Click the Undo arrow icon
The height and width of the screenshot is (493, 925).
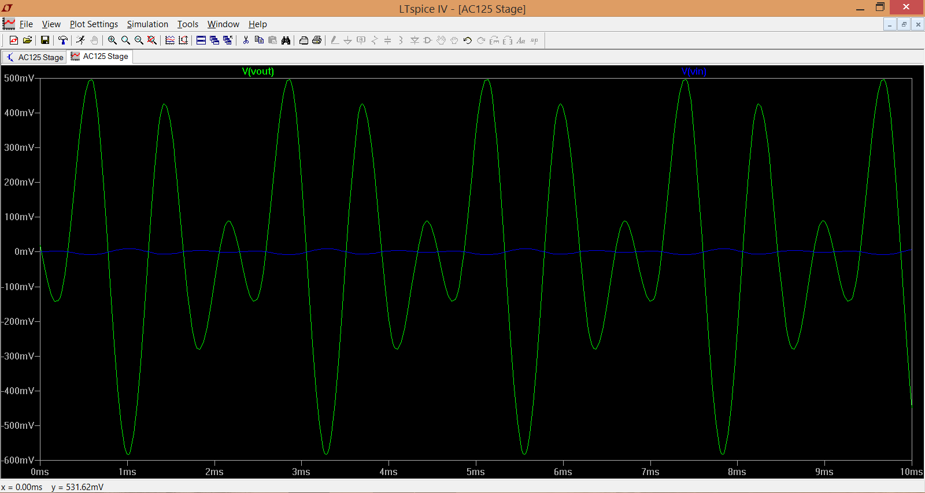(468, 40)
